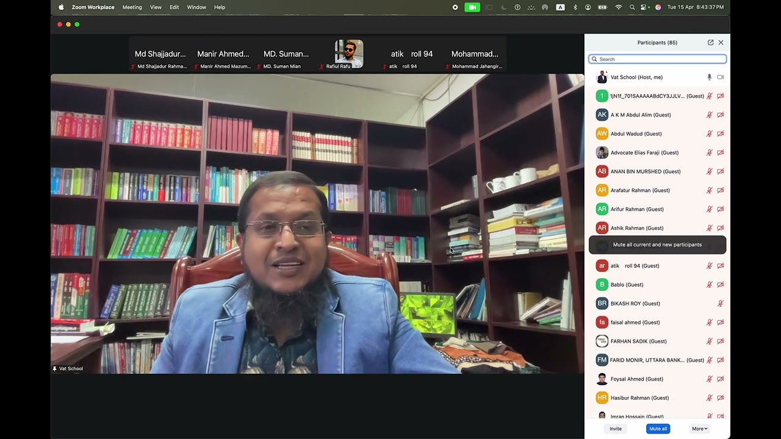Select Vat School (Host, me) row

point(657,77)
